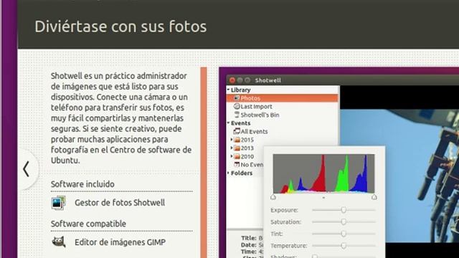
Task: Select the 2010 events folder
Action: 247,156
